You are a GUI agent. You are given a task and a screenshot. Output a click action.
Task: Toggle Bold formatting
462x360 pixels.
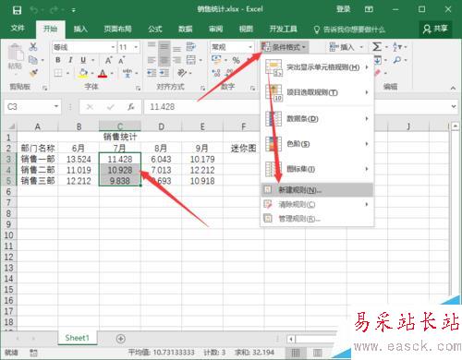(58, 60)
